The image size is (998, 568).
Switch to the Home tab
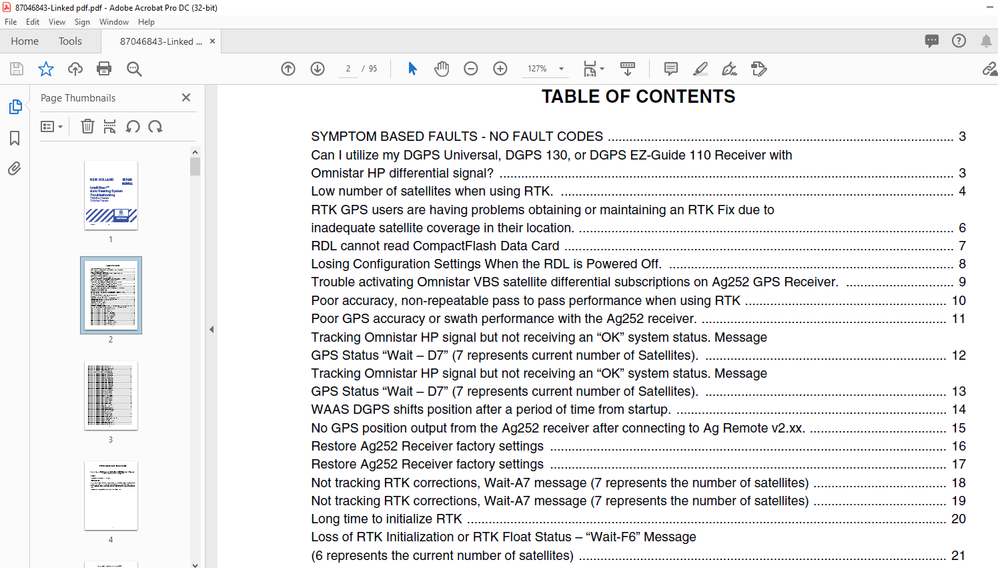(25, 41)
